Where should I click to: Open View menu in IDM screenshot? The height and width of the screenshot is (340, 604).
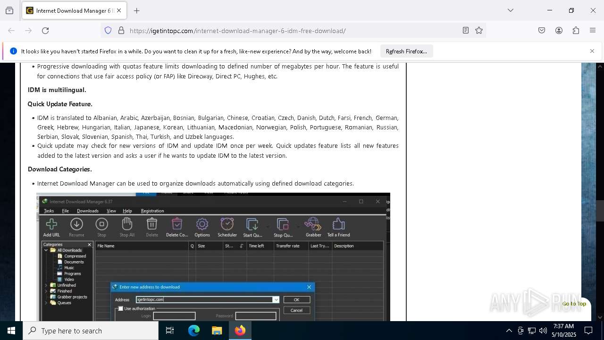[x=111, y=211]
